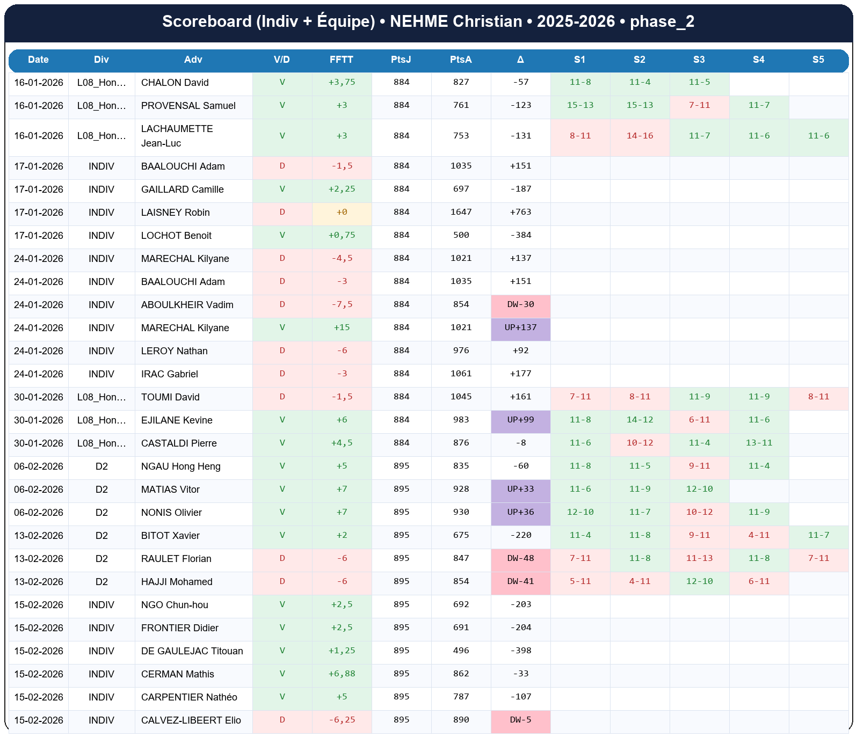Screen dimensions: 857x737
Task: Click the purple UP+137 delta cell
Action: point(520,327)
